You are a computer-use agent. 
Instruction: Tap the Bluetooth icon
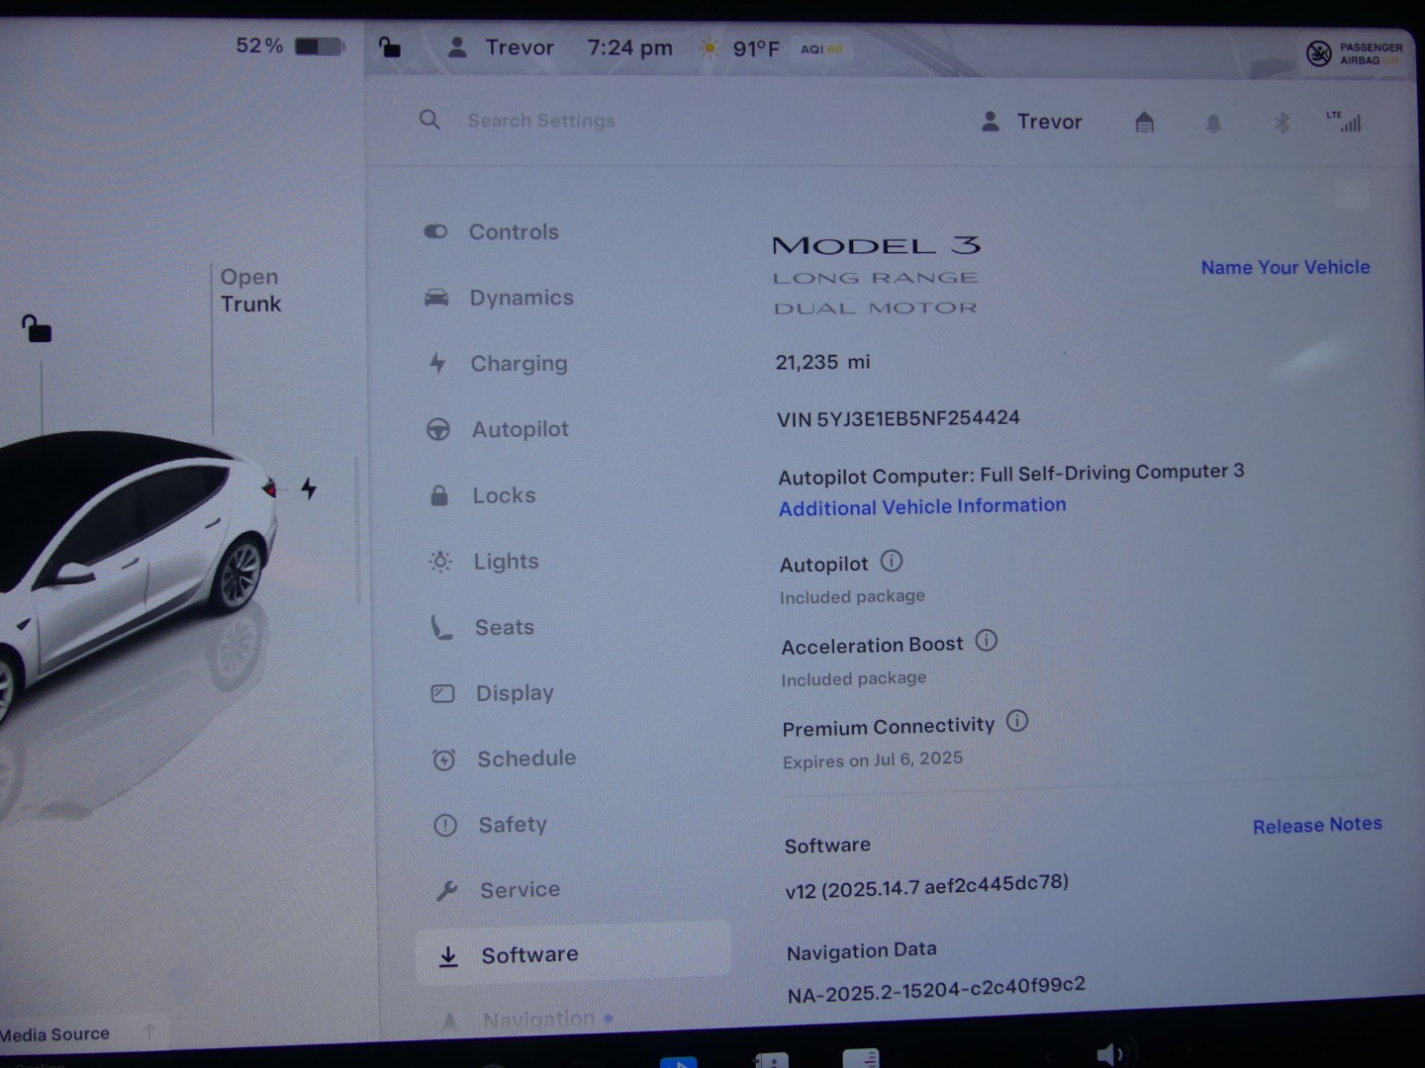coord(1282,124)
